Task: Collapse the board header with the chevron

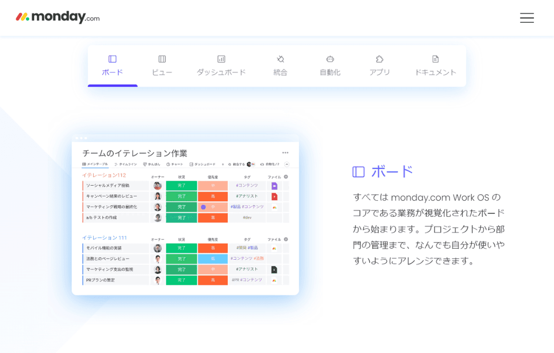Action: click(x=287, y=164)
